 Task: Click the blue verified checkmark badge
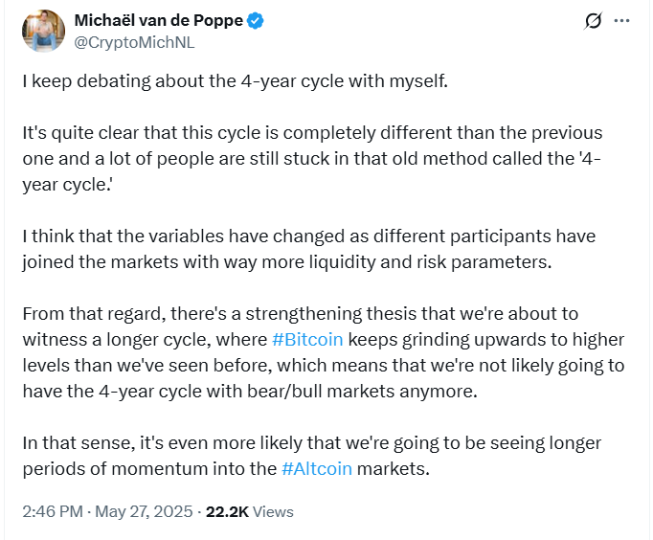255,21
